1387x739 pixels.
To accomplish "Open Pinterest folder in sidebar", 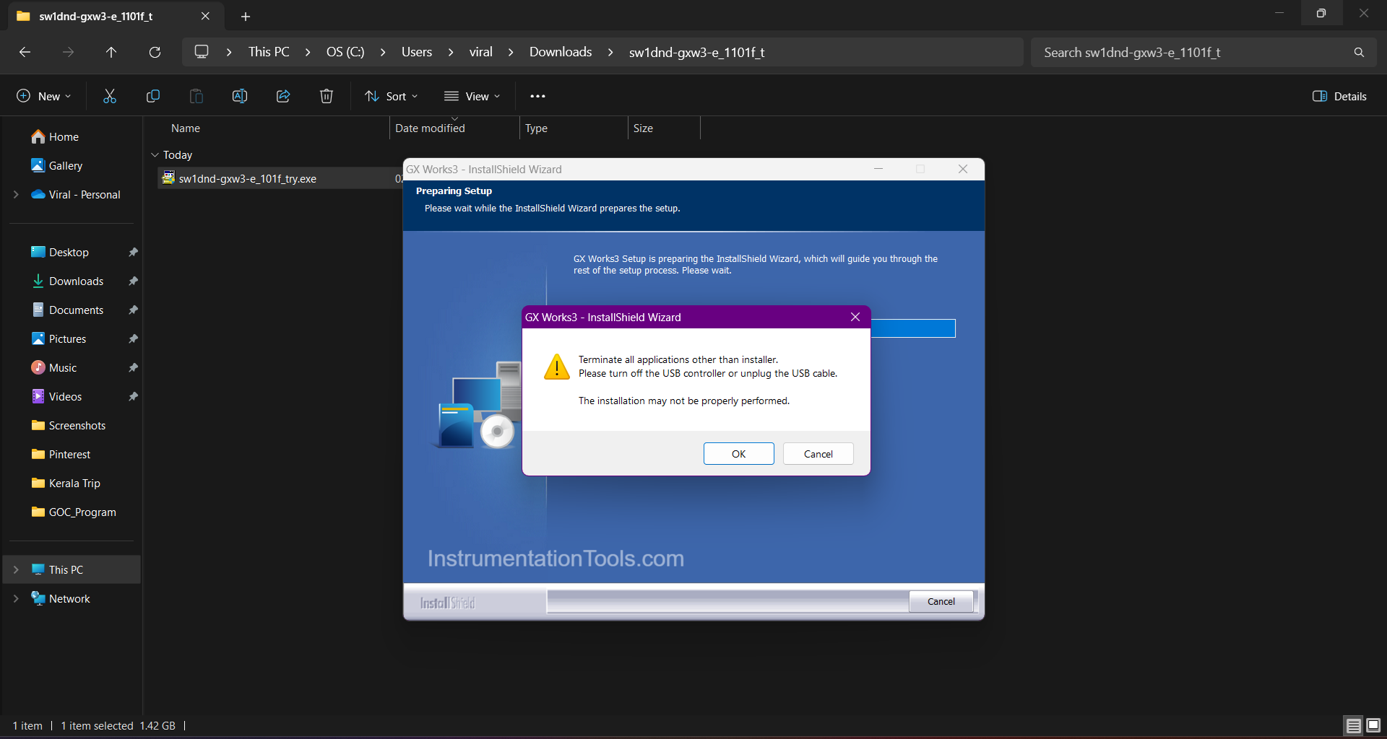I will point(61,454).
